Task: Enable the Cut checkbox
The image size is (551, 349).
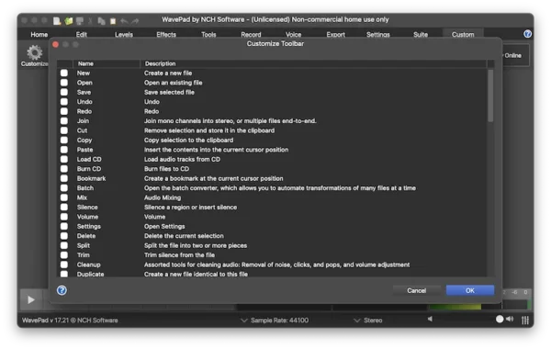Action: pos(64,130)
